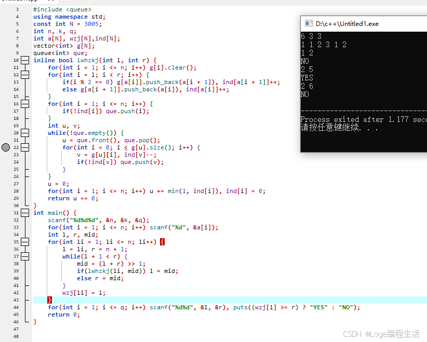Click 'int l, r, mid;' declaration
The image size is (427, 342).
click(73, 235)
